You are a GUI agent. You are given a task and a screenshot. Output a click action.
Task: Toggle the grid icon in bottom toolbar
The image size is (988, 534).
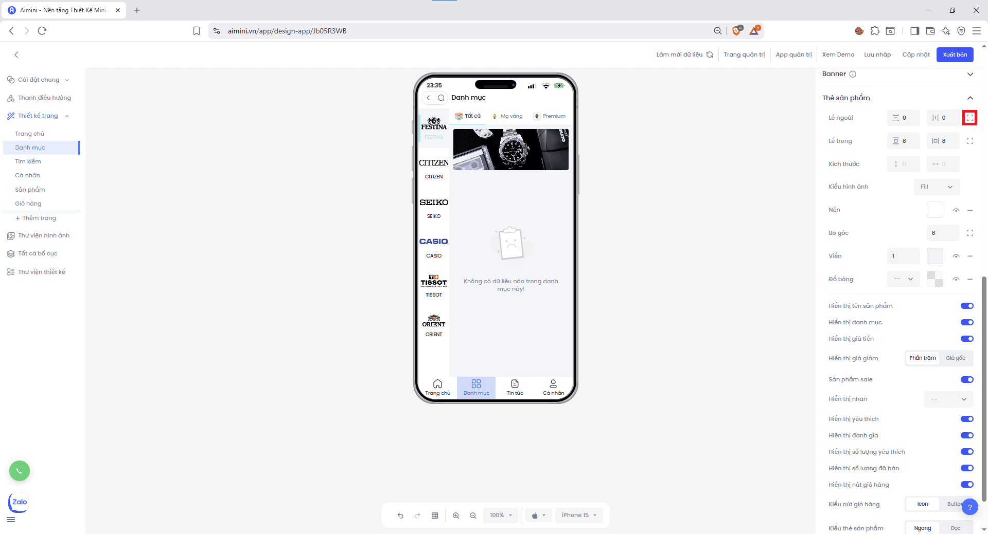pos(435,515)
